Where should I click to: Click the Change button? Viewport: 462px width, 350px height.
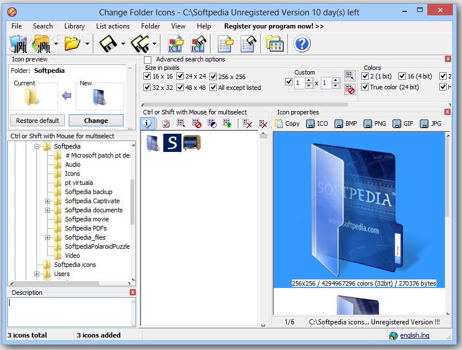pyautogui.click(x=96, y=121)
